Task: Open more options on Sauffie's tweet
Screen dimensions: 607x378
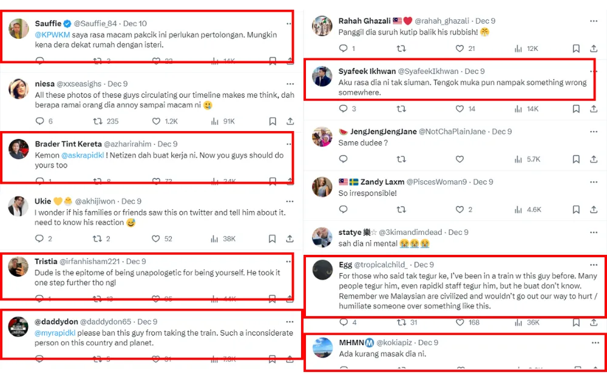Action: point(289,24)
